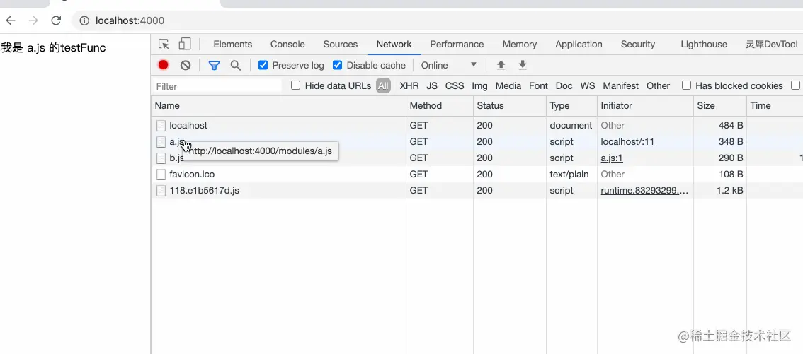
Task: Uncheck the Preserve log checkbox
Action: [263, 66]
